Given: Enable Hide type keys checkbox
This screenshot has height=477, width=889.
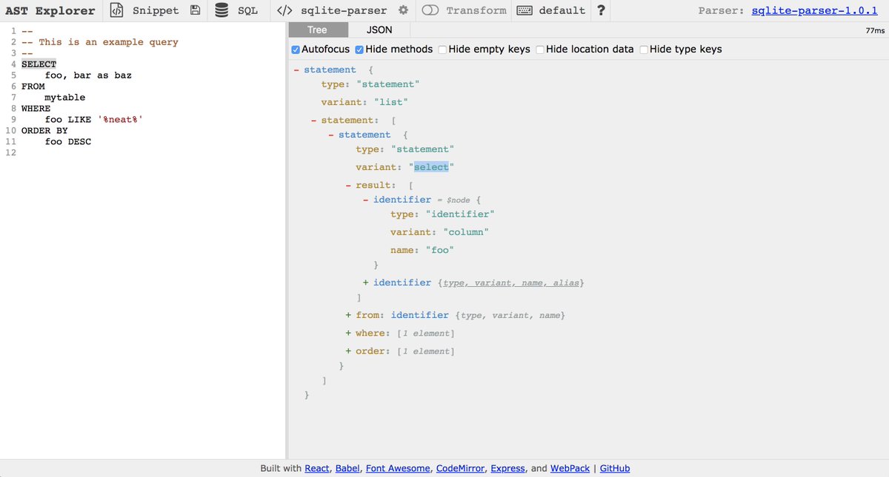Looking at the screenshot, I should tap(644, 50).
